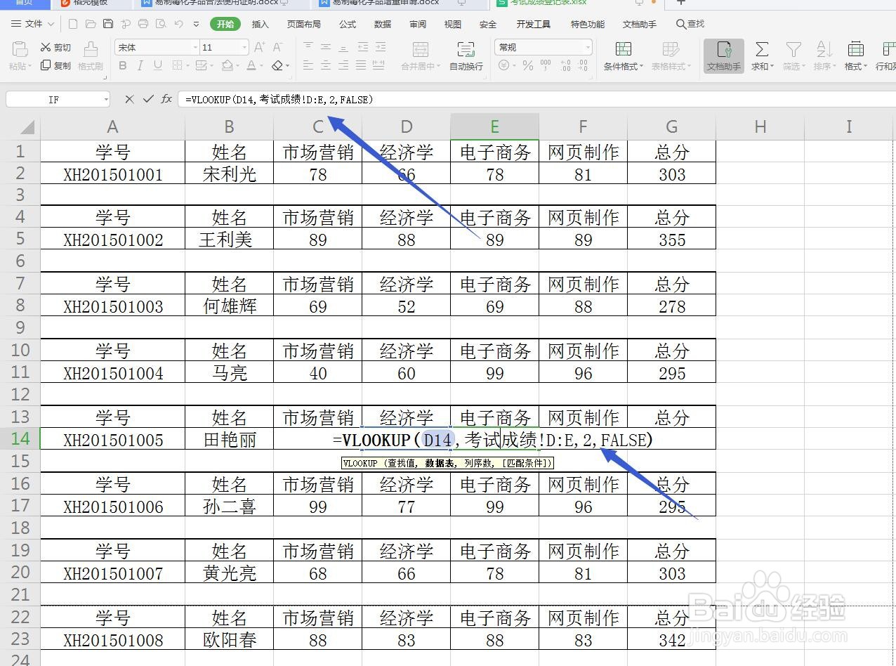This screenshot has height=666, width=896.
Task: Click the AutoSum (求和) icon
Action: tap(762, 55)
